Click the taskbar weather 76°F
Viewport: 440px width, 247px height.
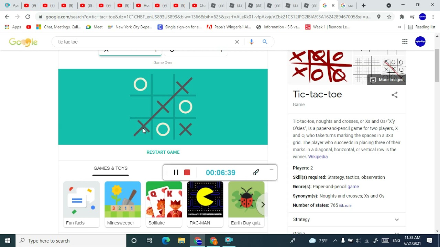coord(318,240)
